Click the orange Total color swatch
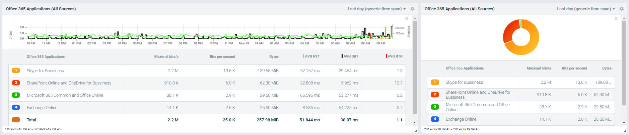The image size is (629, 135). pos(16,120)
